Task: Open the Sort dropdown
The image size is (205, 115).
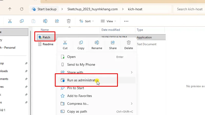Action: tap(86, 21)
